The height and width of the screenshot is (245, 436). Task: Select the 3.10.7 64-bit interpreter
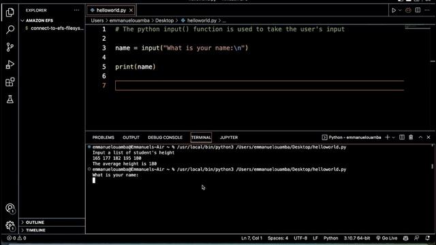(357, 238)
